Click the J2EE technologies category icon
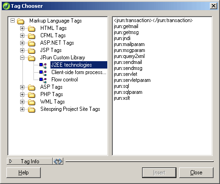220x184 pixels. (x=43, y=65)
